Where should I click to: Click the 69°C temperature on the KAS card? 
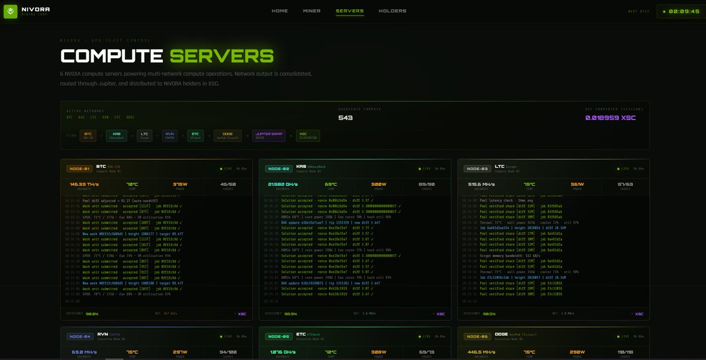click(x=331, y=184)
